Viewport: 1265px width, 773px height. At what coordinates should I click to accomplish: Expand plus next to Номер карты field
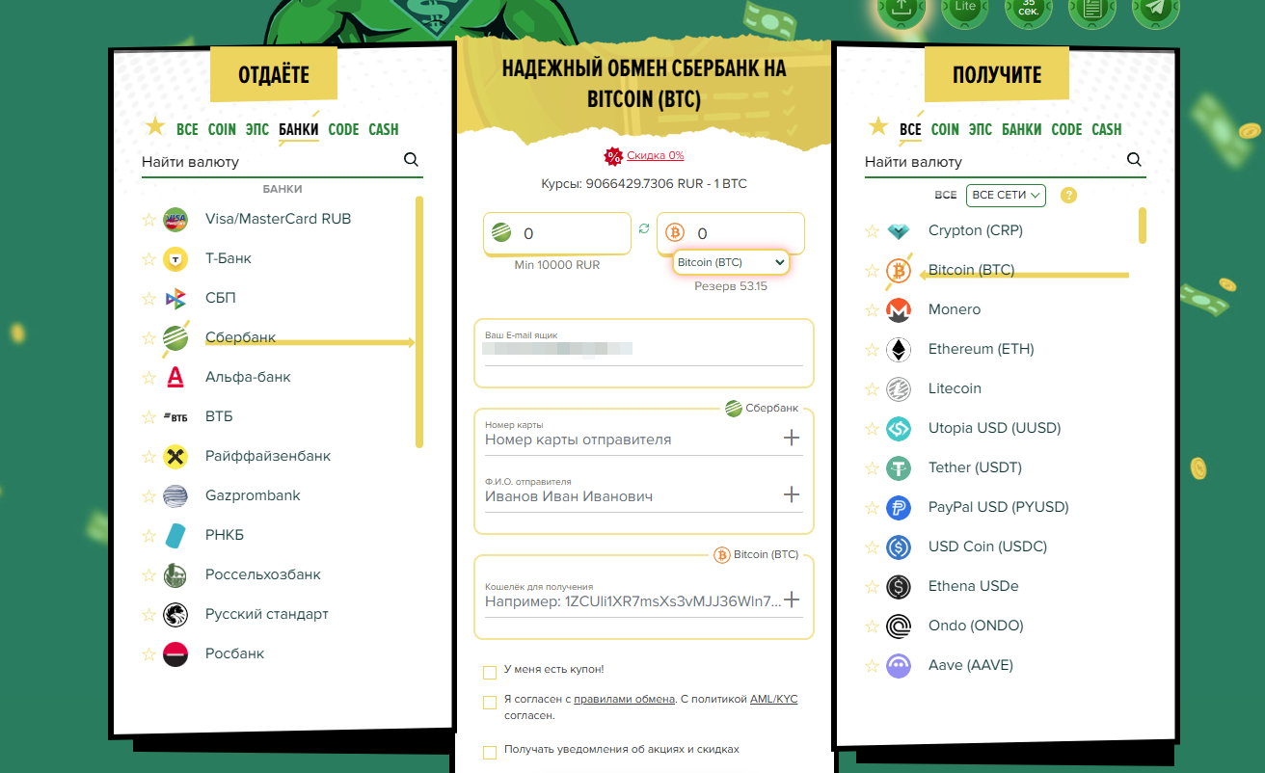click(792, 439)
